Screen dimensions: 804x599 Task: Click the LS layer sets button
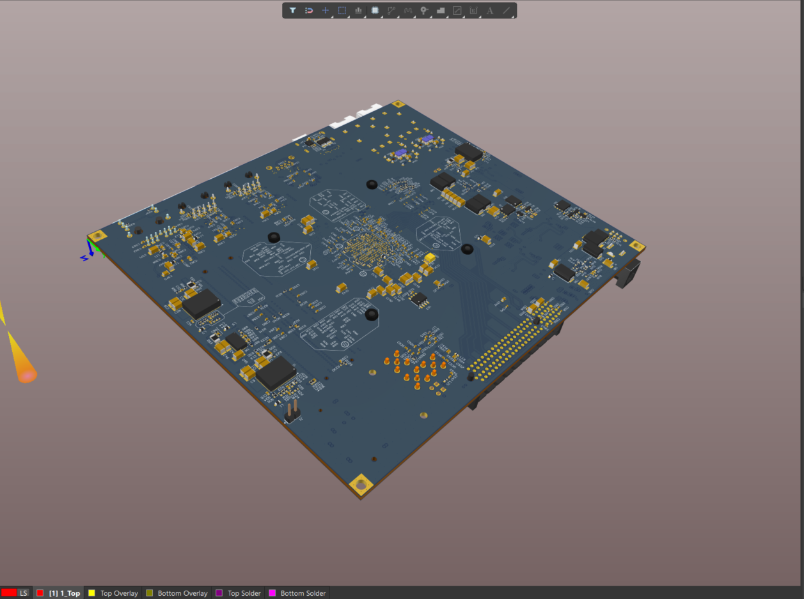24,593
